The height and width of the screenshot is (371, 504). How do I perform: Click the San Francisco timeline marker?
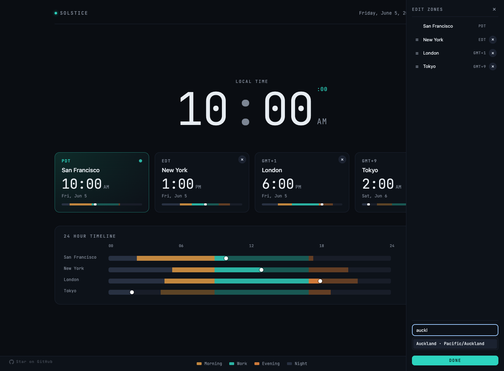tap(226, 258)
